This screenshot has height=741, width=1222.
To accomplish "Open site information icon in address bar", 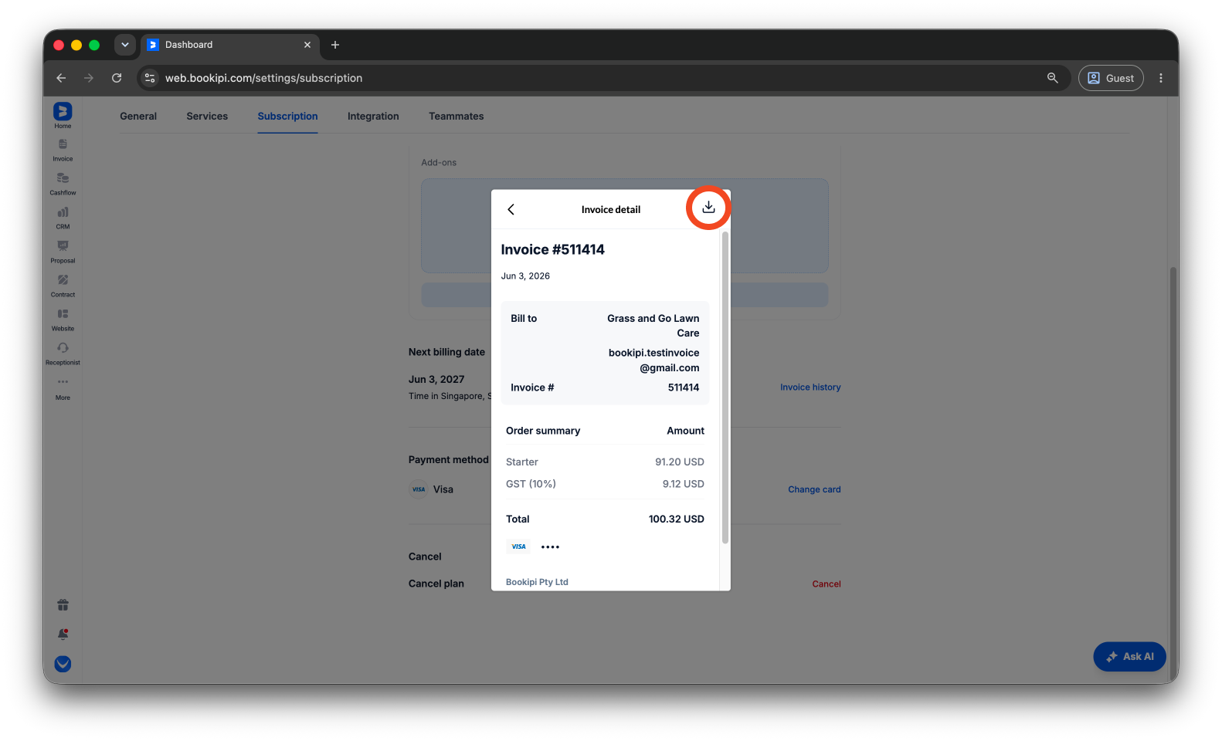I will click(151, 78).
